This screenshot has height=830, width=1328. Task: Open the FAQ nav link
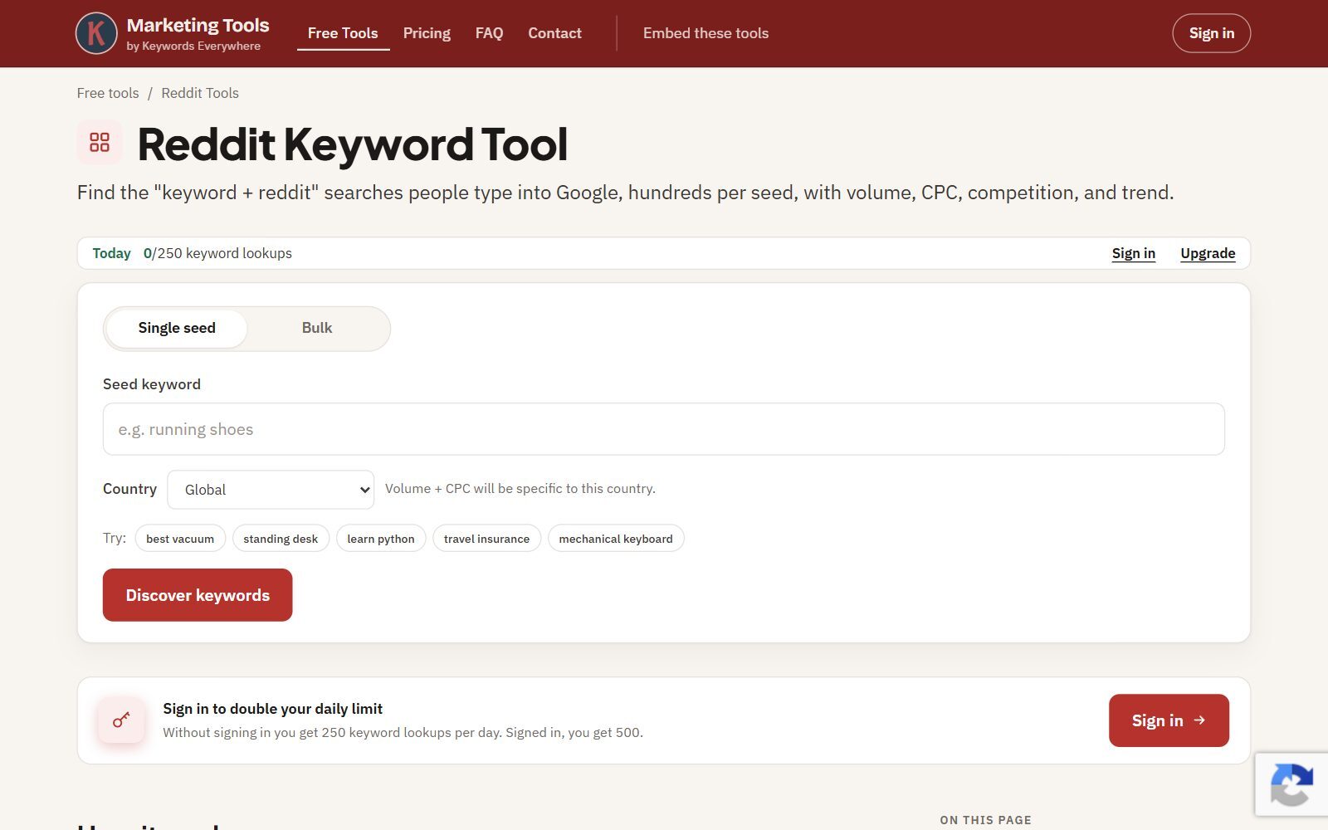coord(489,33)
